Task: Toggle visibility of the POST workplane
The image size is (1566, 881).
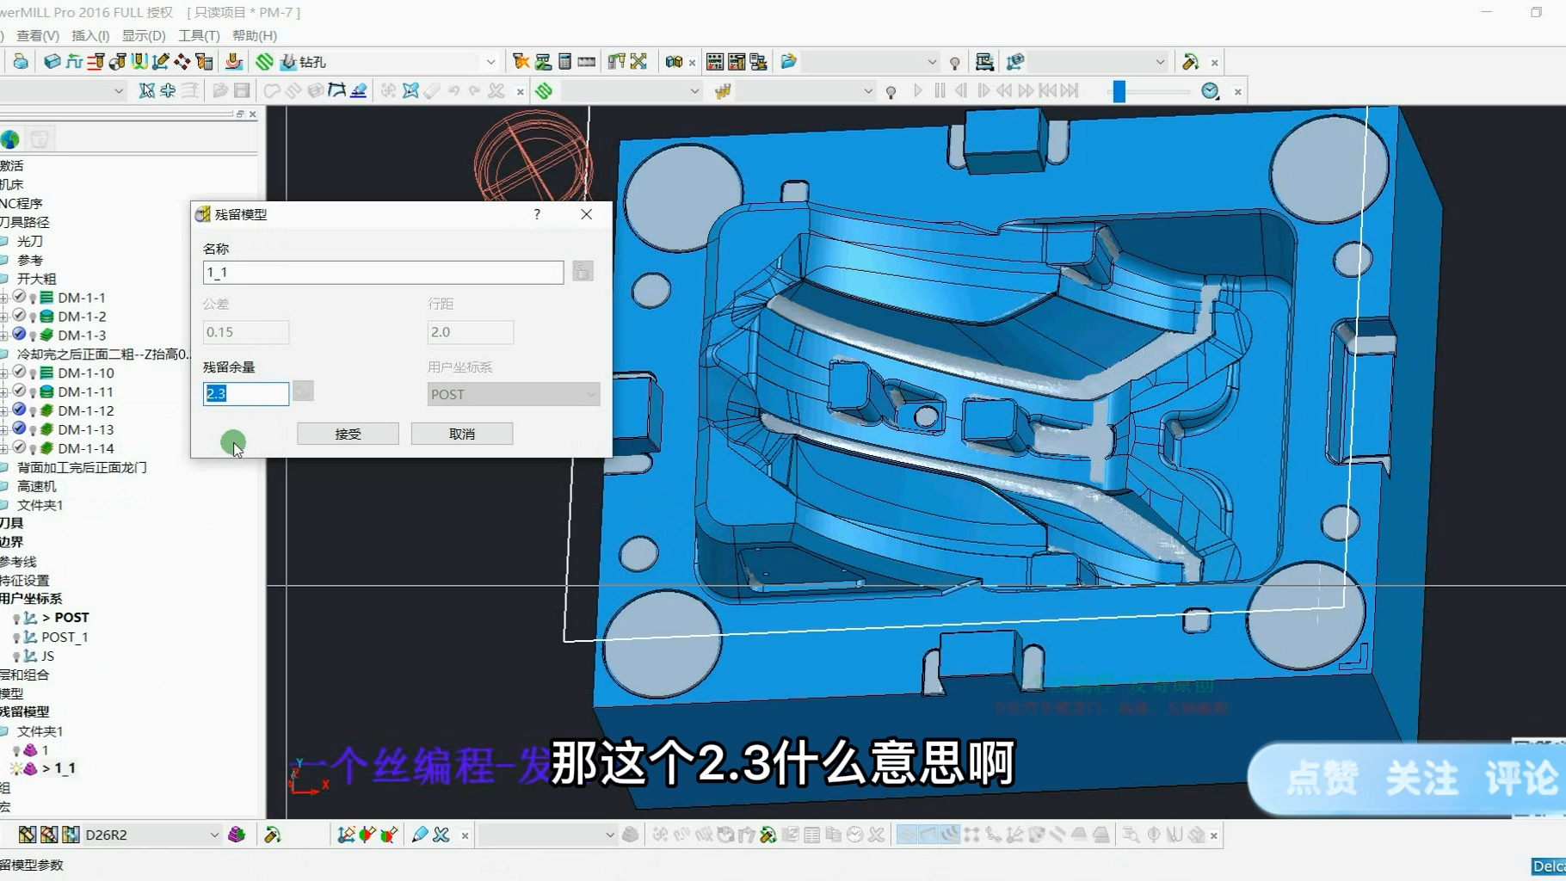Action: coord(16,619)
